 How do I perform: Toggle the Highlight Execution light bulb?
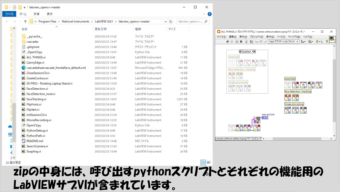point(247,42)
